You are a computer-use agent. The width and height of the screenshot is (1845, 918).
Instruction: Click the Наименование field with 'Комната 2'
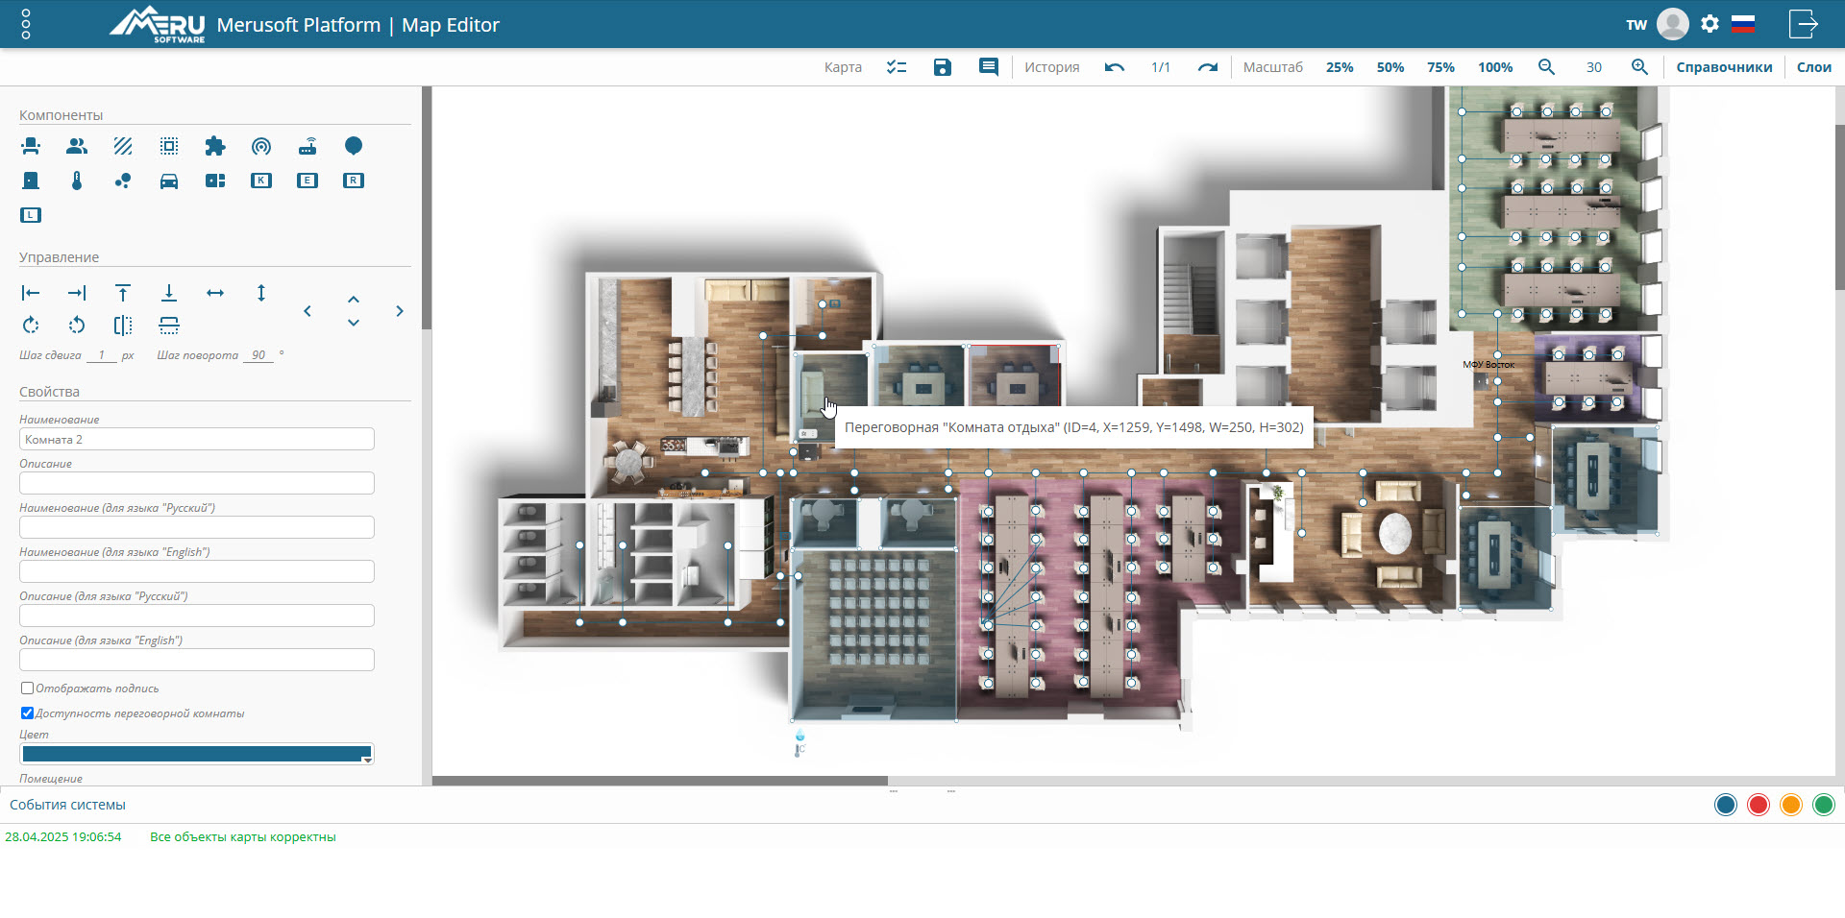[x=197, y=440]
